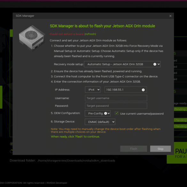Viewport: 187px width, 187px height.
Task: Show info icon in IP address field
Action: click(x=143, y=90)
